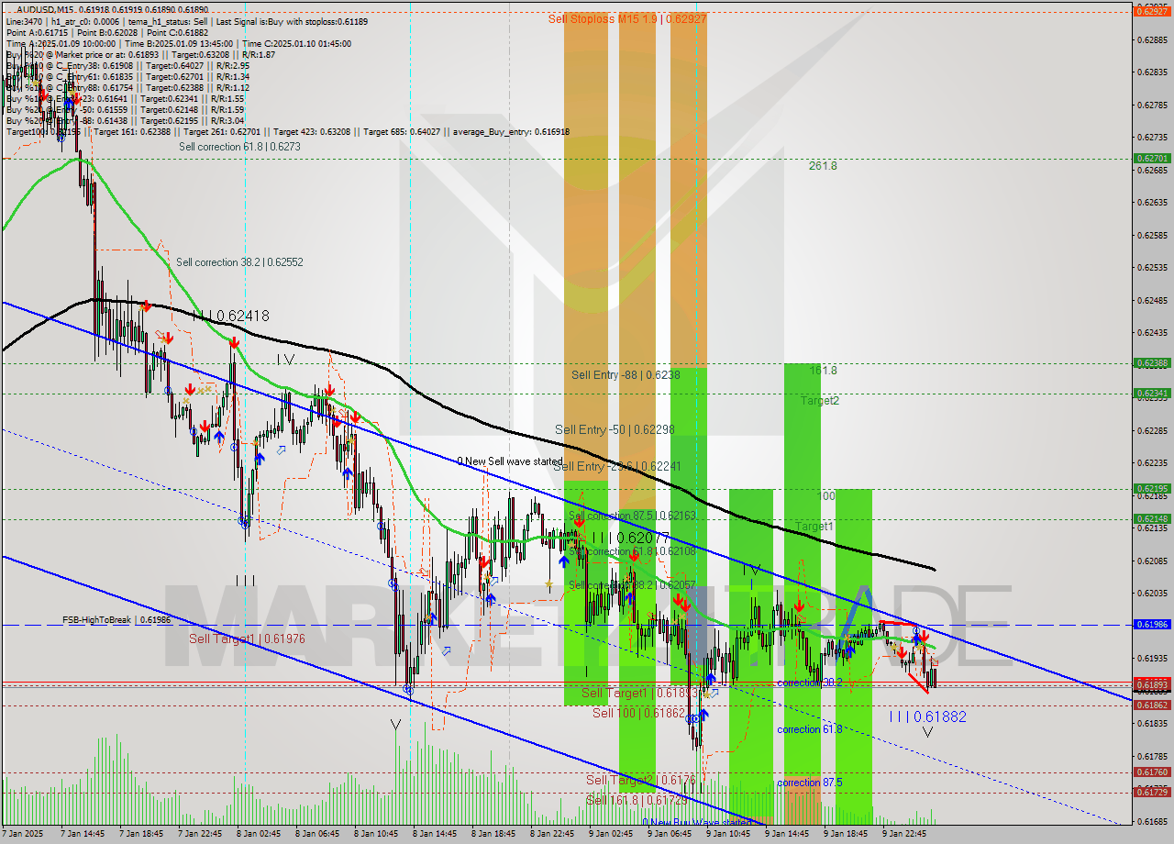Click the '8 Jan 02:45' time axis label
The width and height of the screenshot is (1174, 844).
click(x=260, y=834)
